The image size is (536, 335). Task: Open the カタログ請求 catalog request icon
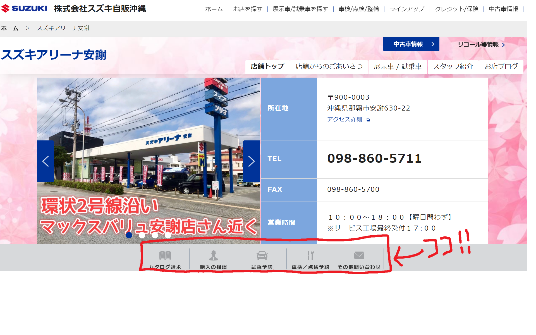pos(165,255)
